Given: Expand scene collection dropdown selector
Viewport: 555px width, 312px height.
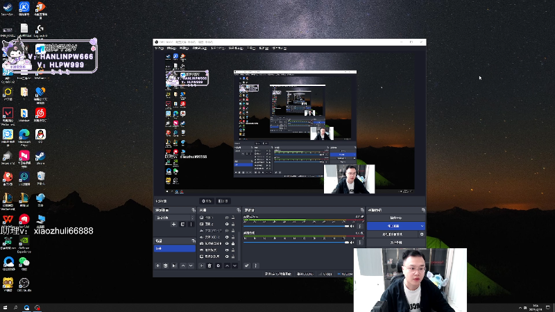Looking at the screenshot, I should (x=175, y=218).
